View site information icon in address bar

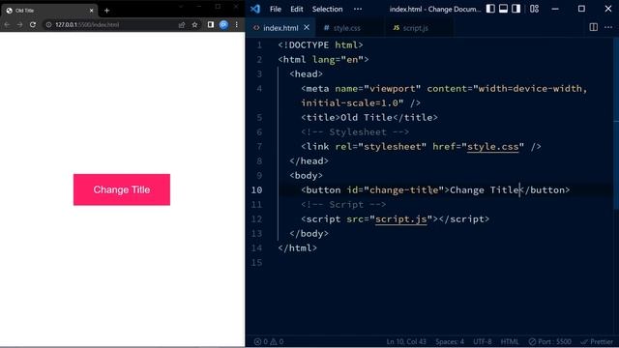pos(48,24)
